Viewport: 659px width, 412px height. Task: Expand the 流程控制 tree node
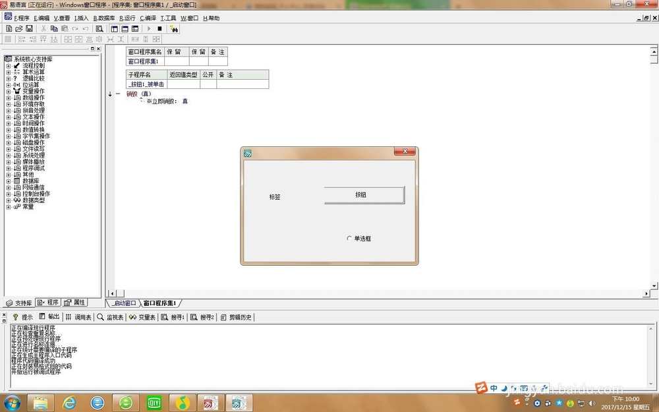[x=8, y=66]
